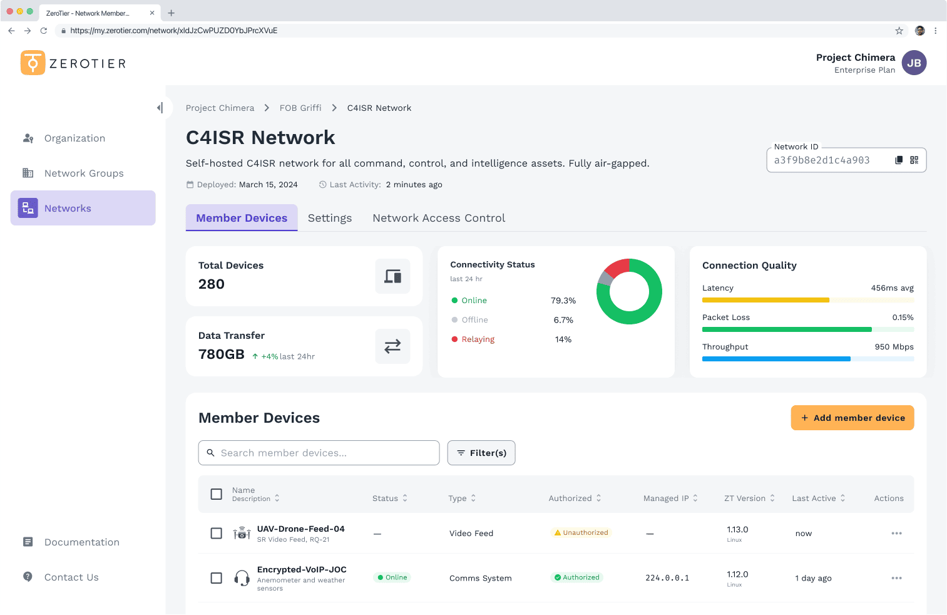Click managed IP 224.0.0.1

click(x=667, y=578)
